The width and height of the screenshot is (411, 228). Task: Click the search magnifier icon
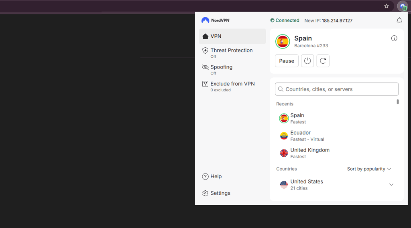281,89
